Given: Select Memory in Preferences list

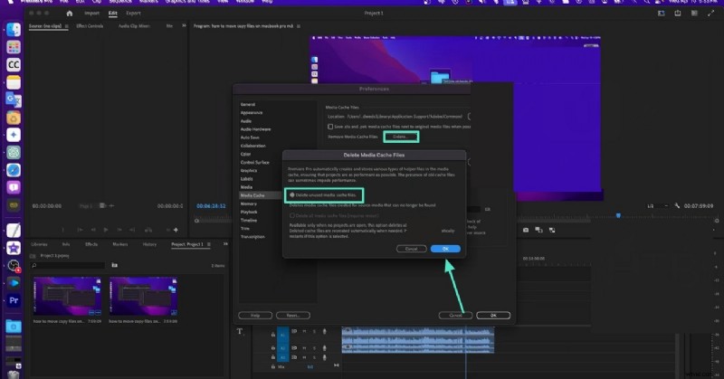Looking at the screenshot, I should point(248,204).
